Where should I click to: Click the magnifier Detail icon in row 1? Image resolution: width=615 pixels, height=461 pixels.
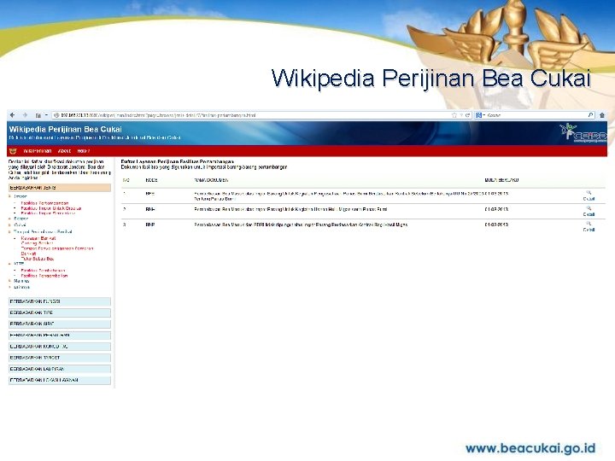tap(589, 193)
